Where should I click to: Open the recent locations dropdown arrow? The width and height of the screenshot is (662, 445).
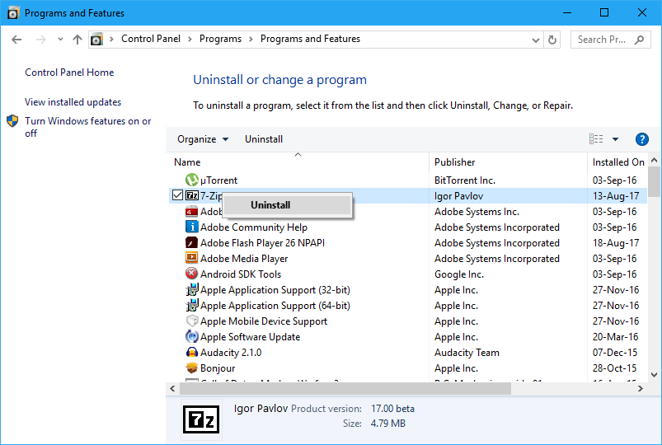coord(60,40)
